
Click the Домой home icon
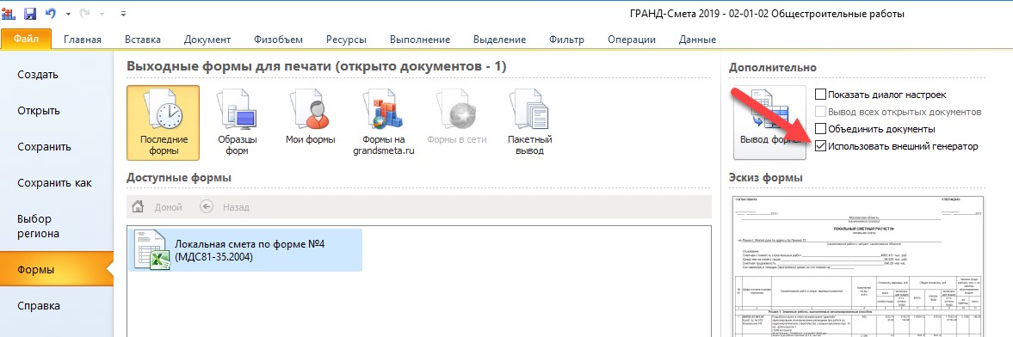[x=138, y=207]
